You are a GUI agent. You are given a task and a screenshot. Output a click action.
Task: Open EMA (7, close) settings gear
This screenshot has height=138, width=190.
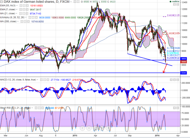(24, 9)
